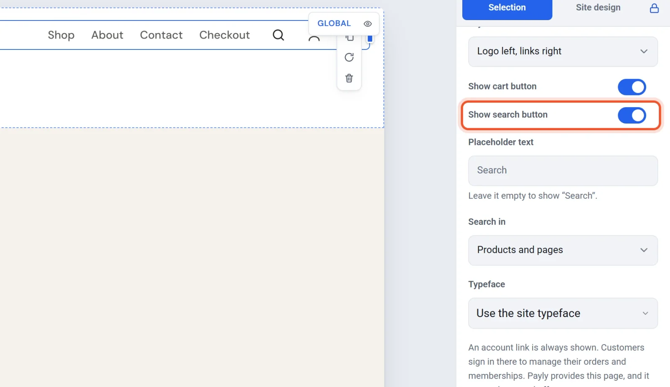The height and width of the screenshot is (387, 670).
Task: Turn off the Show cart button toggle
Action: (632, 87)
